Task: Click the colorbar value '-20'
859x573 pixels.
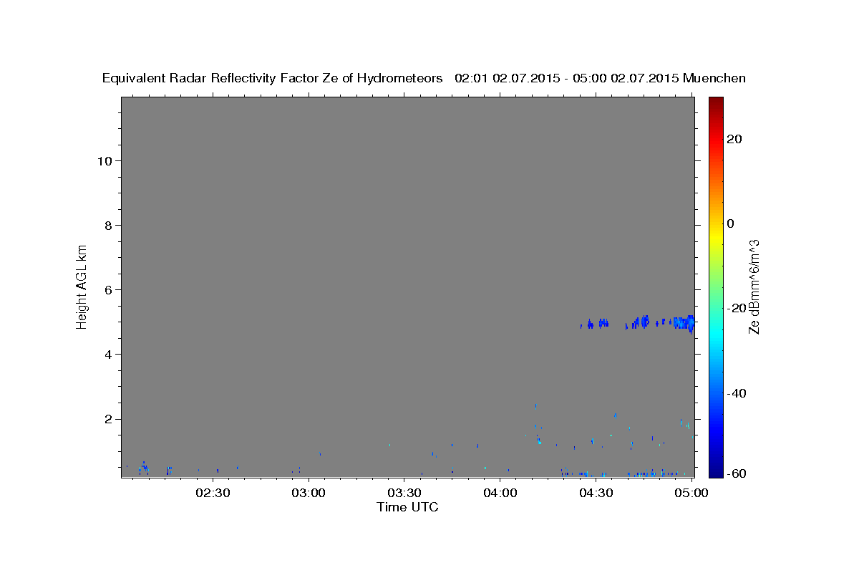Action: (x=737, y=308)
